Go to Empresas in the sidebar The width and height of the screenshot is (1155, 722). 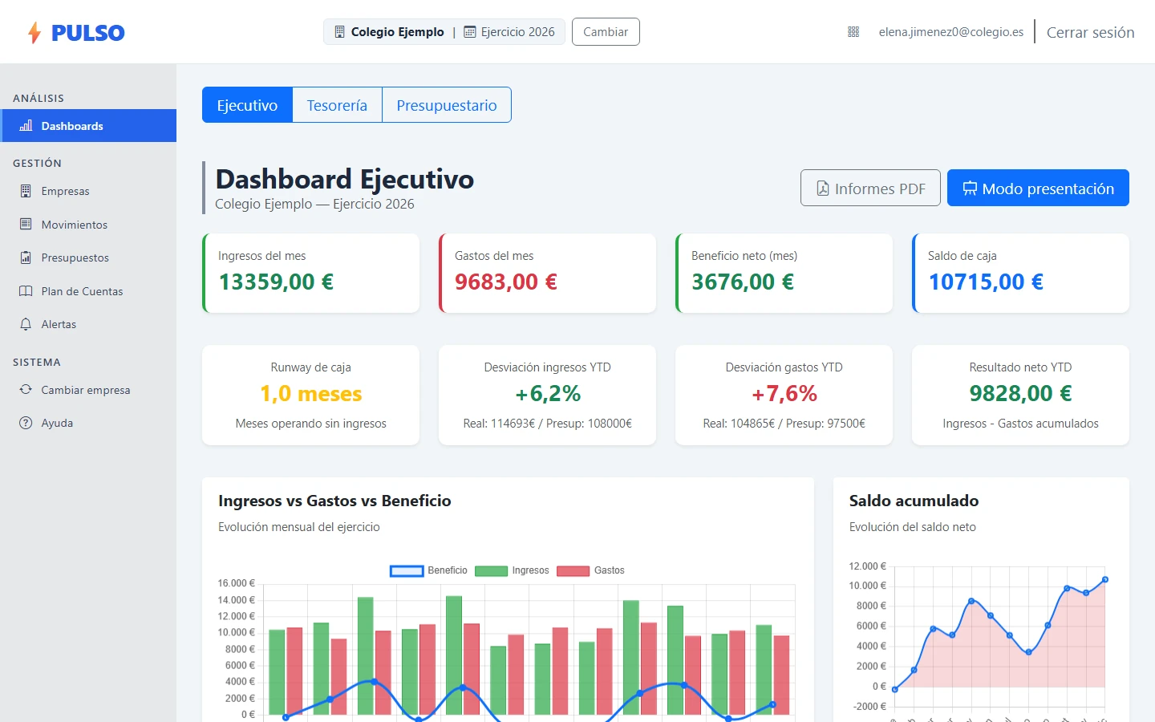click(x=88, y=191)
